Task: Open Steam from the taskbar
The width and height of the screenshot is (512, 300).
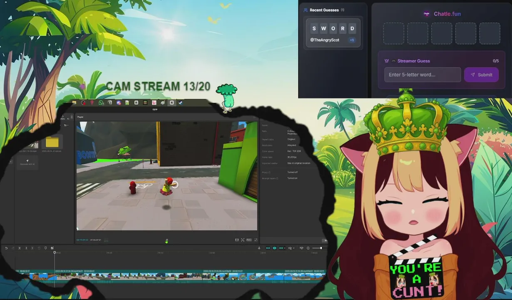Action: click(180, 102)
